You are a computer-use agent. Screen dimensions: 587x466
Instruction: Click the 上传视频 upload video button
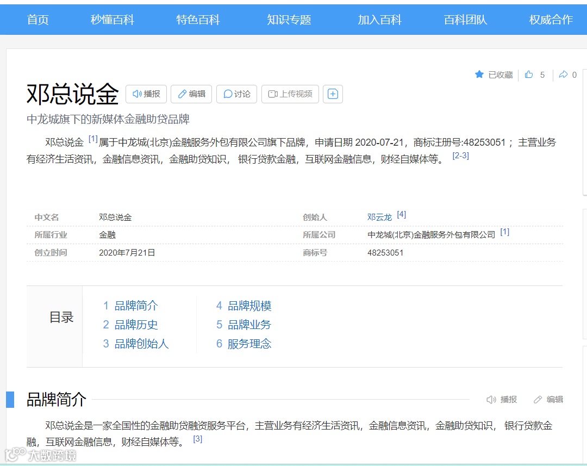pyautogui.click(x=290, y=94)
